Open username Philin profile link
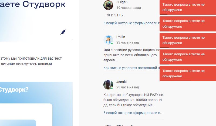The height and width of the screenshot is (126, 216). 121,37
